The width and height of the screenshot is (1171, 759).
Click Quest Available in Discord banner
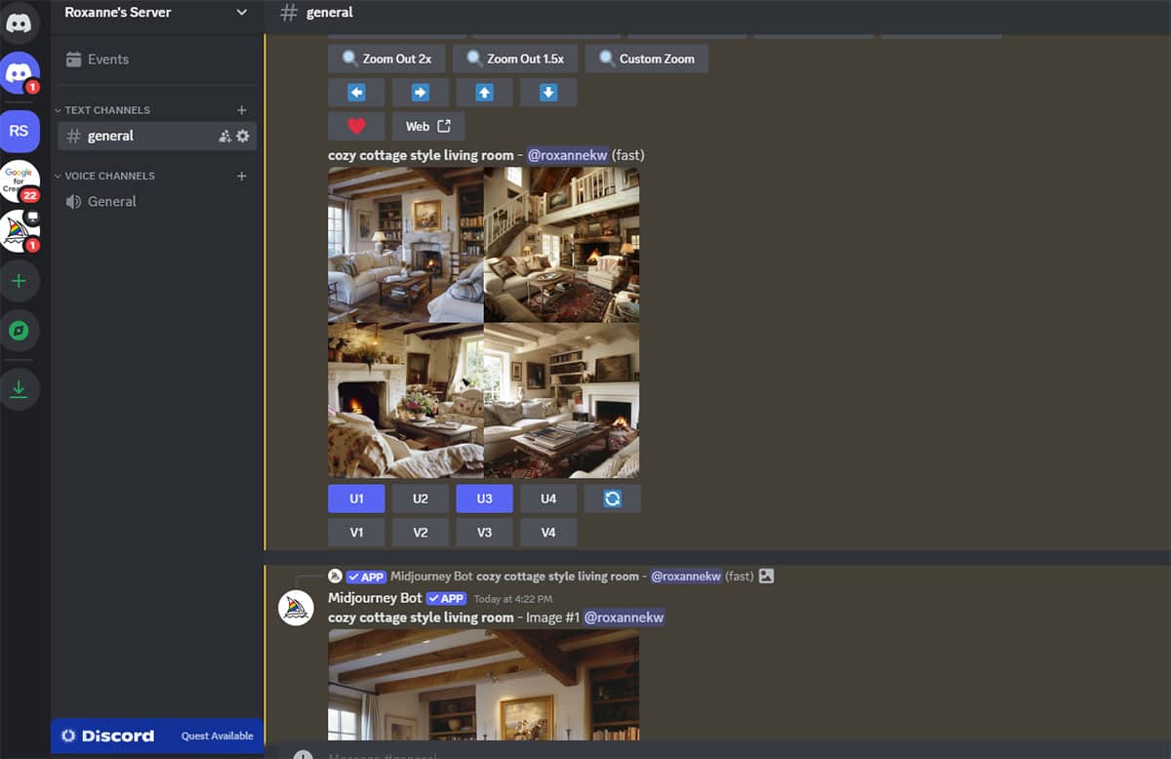(x=217, y=736)
